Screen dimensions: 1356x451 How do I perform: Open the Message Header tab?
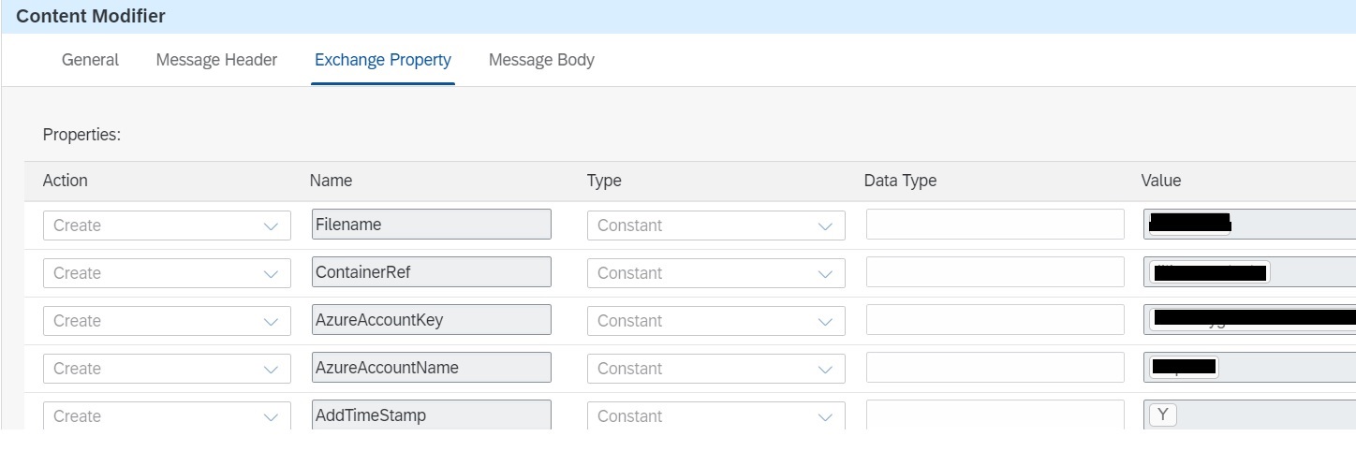(x=216, y=60)
